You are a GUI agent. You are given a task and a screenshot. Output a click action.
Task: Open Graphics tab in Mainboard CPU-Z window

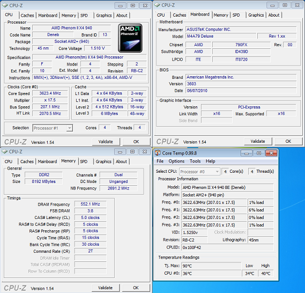(256, 15)
